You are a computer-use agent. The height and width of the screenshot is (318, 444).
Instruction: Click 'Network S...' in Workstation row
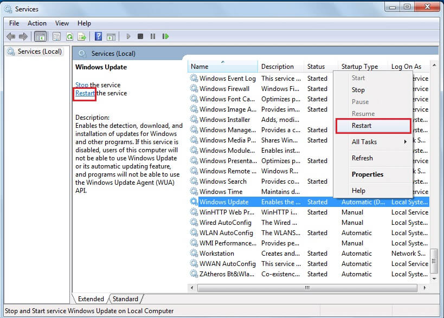[x=408, y=253]
